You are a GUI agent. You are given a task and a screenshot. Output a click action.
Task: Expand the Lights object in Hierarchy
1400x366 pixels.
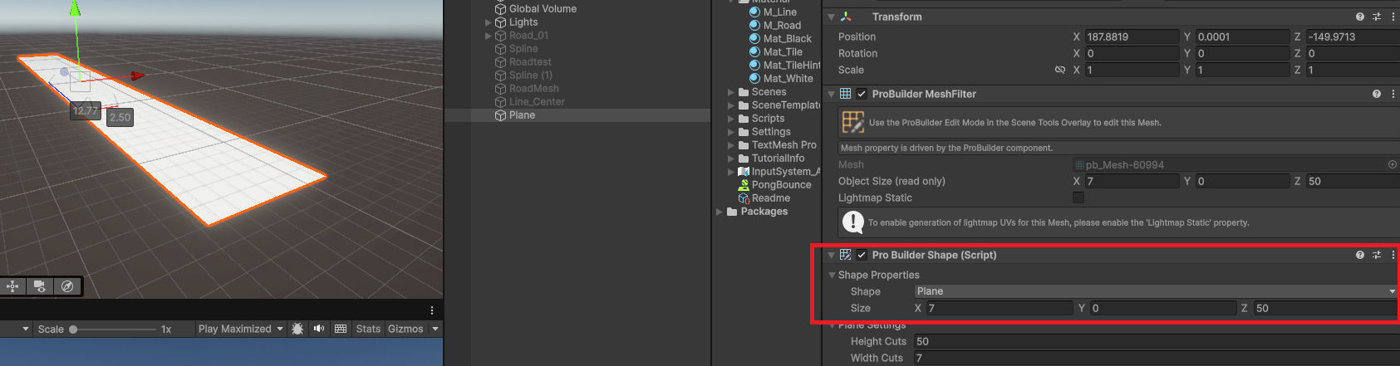pyautogui.click(x=489, y=22)
